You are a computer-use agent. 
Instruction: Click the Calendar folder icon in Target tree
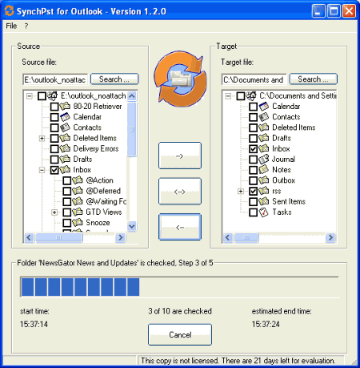[264, 107]
